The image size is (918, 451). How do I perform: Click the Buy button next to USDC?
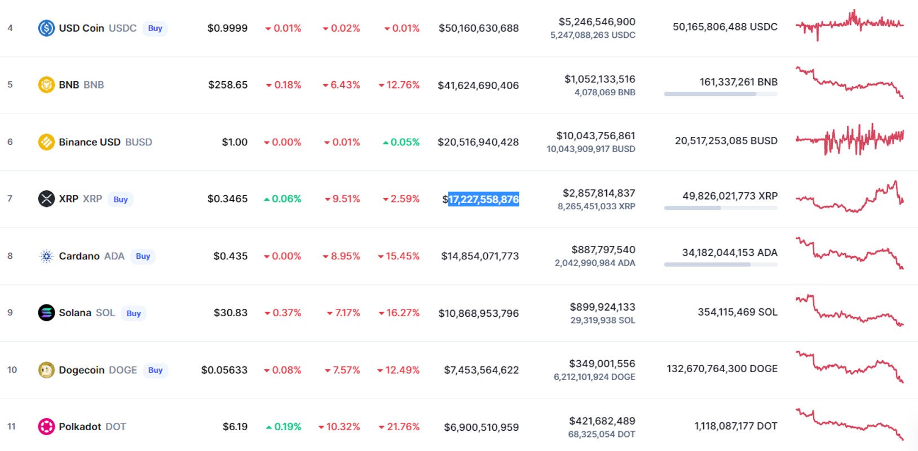point(155,28)
